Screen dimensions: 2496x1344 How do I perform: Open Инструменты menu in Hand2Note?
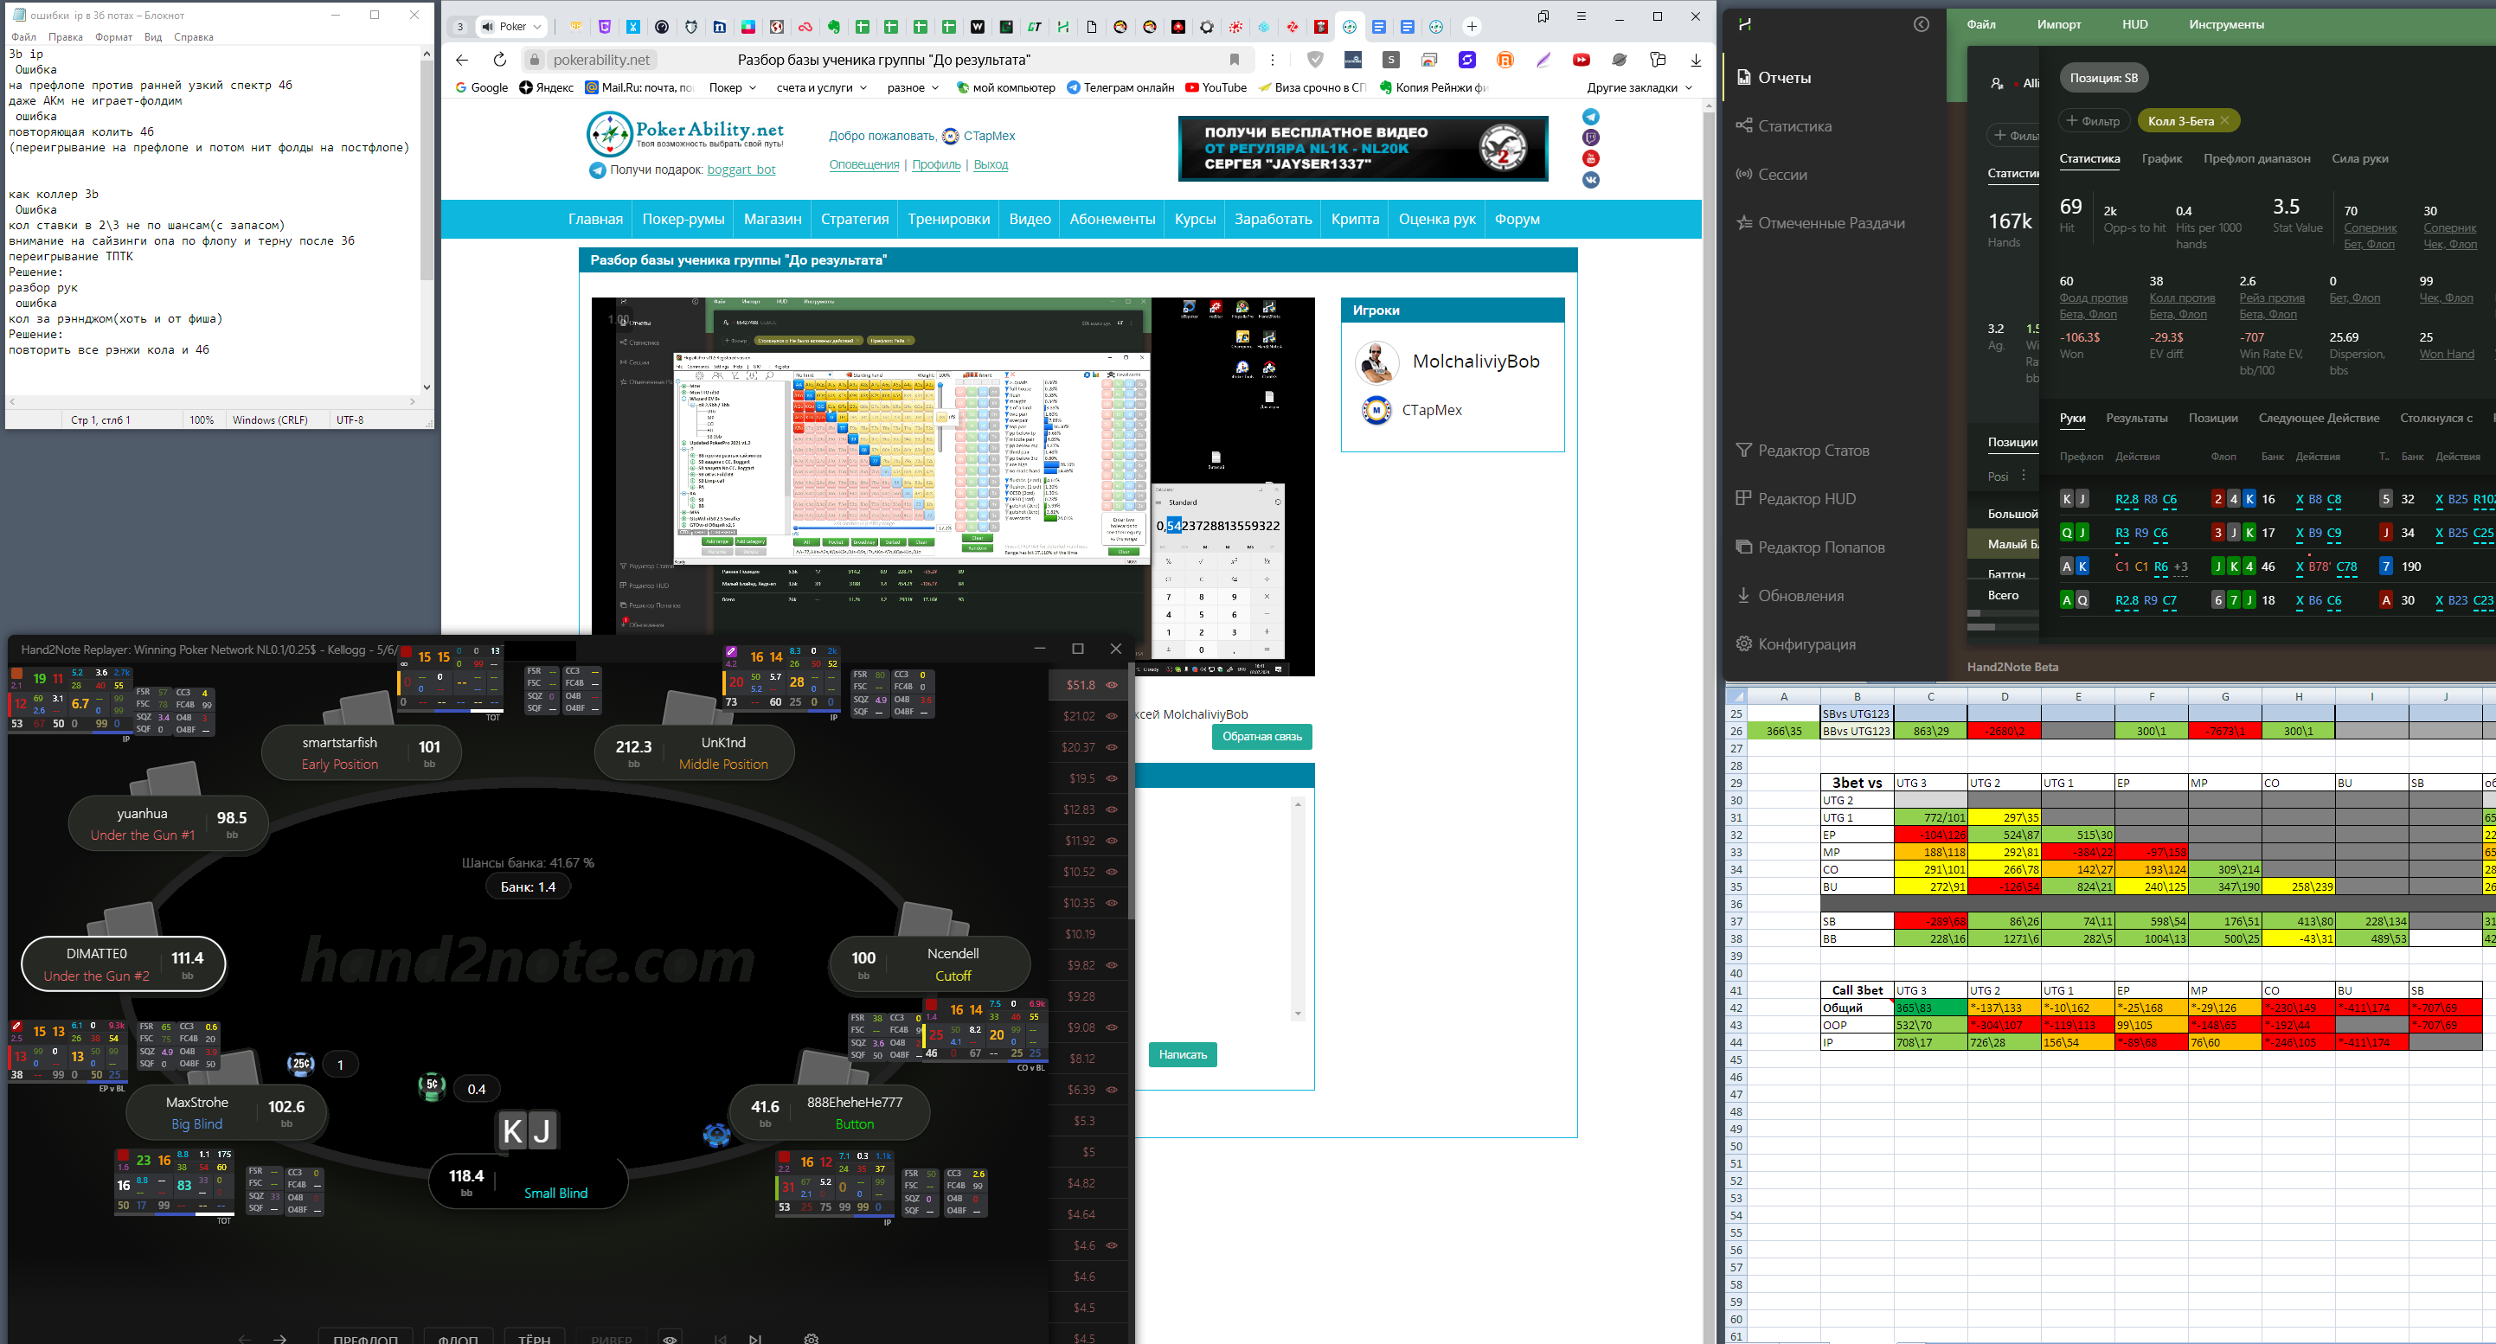point(2227,24)
